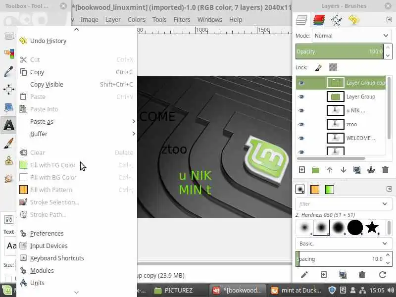Choose Undo History from Edit menu
This screenshot has height=297, width=396.
click(x=77, y=41)
